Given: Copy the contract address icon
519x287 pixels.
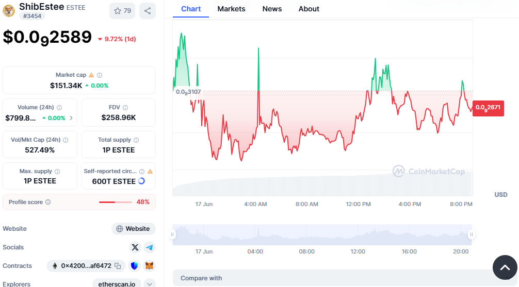Looking at the screenshot, I should coord(118,266).
